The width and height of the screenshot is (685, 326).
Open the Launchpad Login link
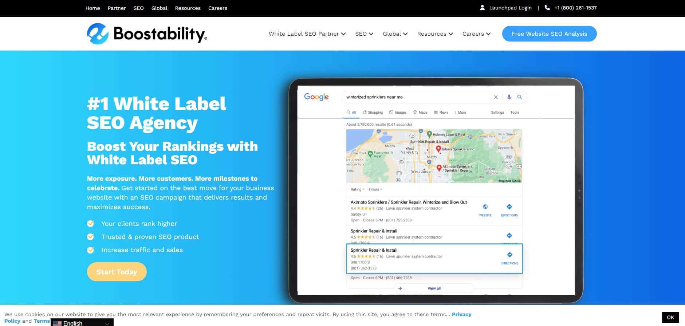click(x=510, y=8)
